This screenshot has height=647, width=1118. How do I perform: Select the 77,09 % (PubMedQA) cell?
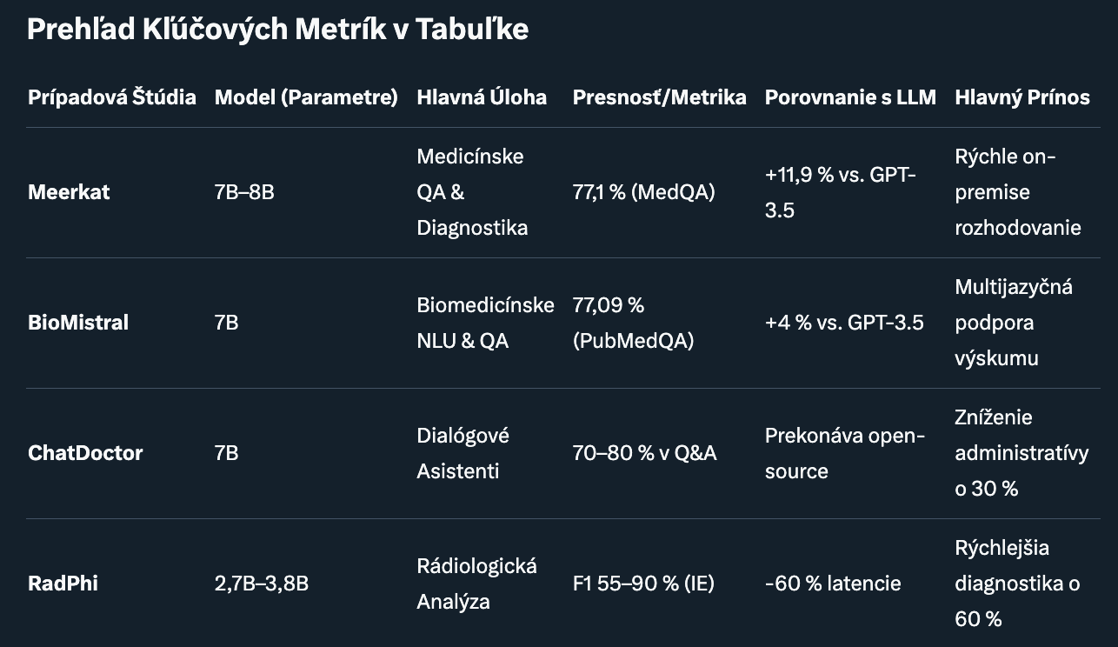click(633, 323)
